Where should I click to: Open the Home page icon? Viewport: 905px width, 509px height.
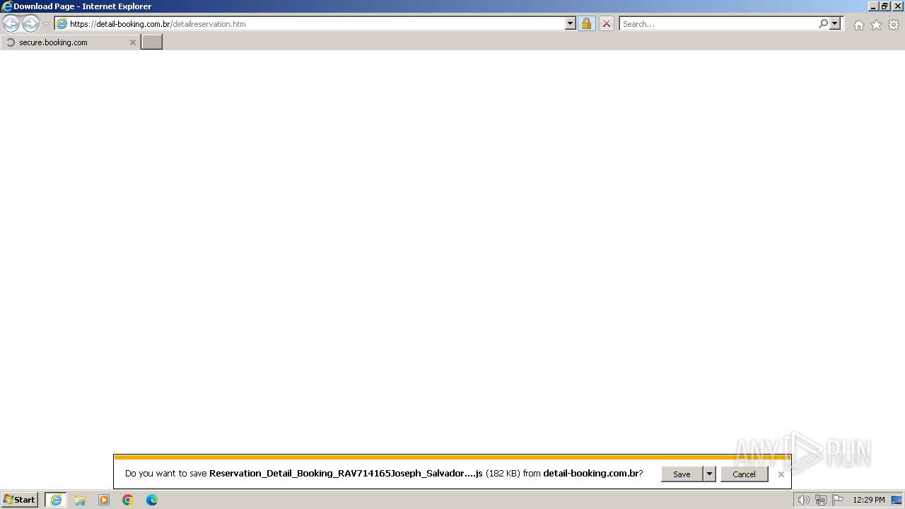858,25
